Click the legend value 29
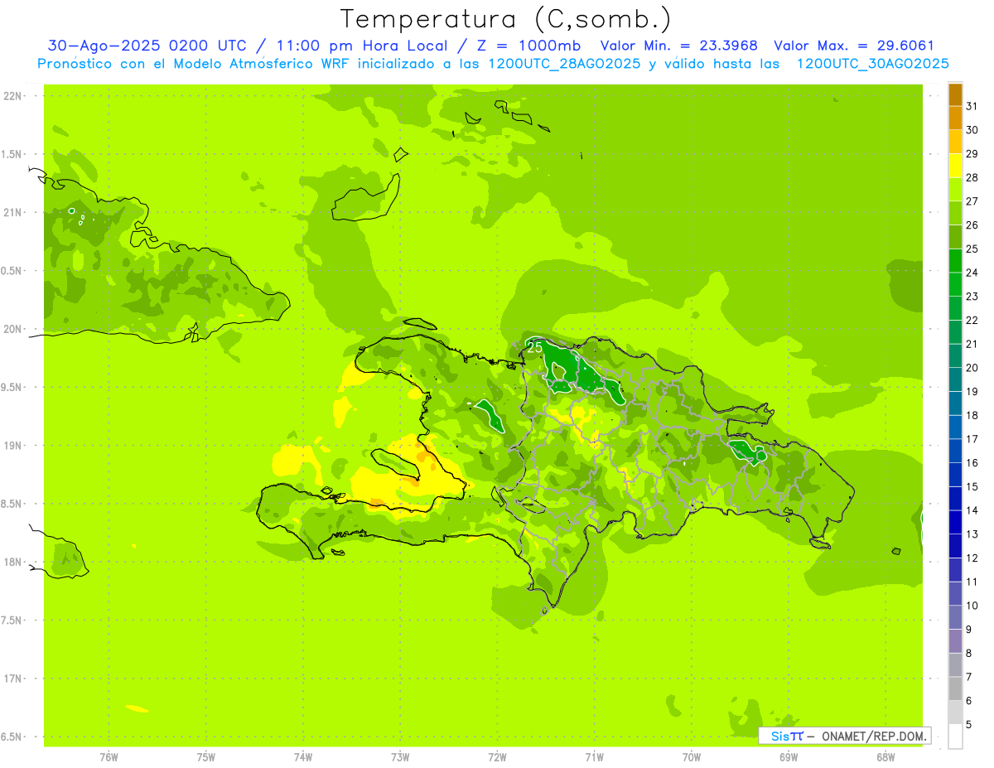 [972, 153]
